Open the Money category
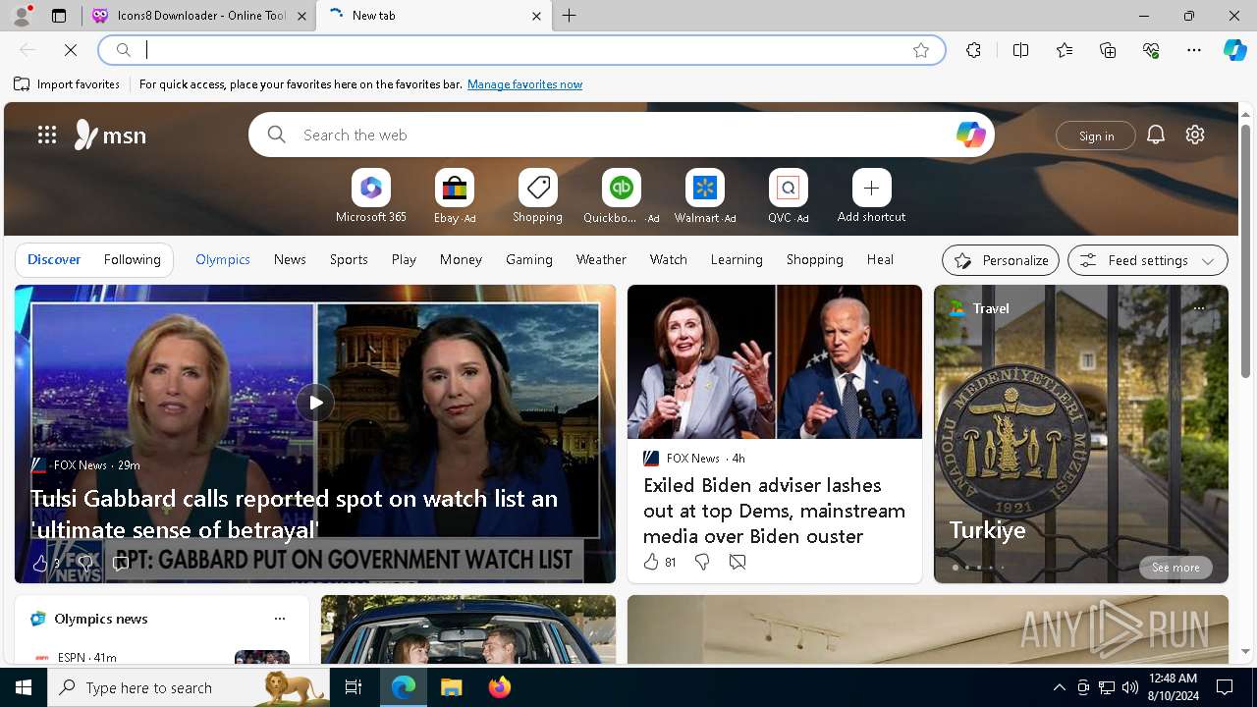The image size is (1257, 707). point(461,259)
